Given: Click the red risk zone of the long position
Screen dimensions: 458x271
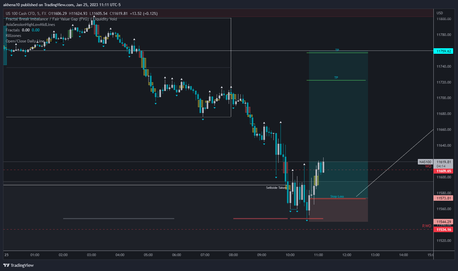Looking at the screenshot, I should [x=338, y=210].
